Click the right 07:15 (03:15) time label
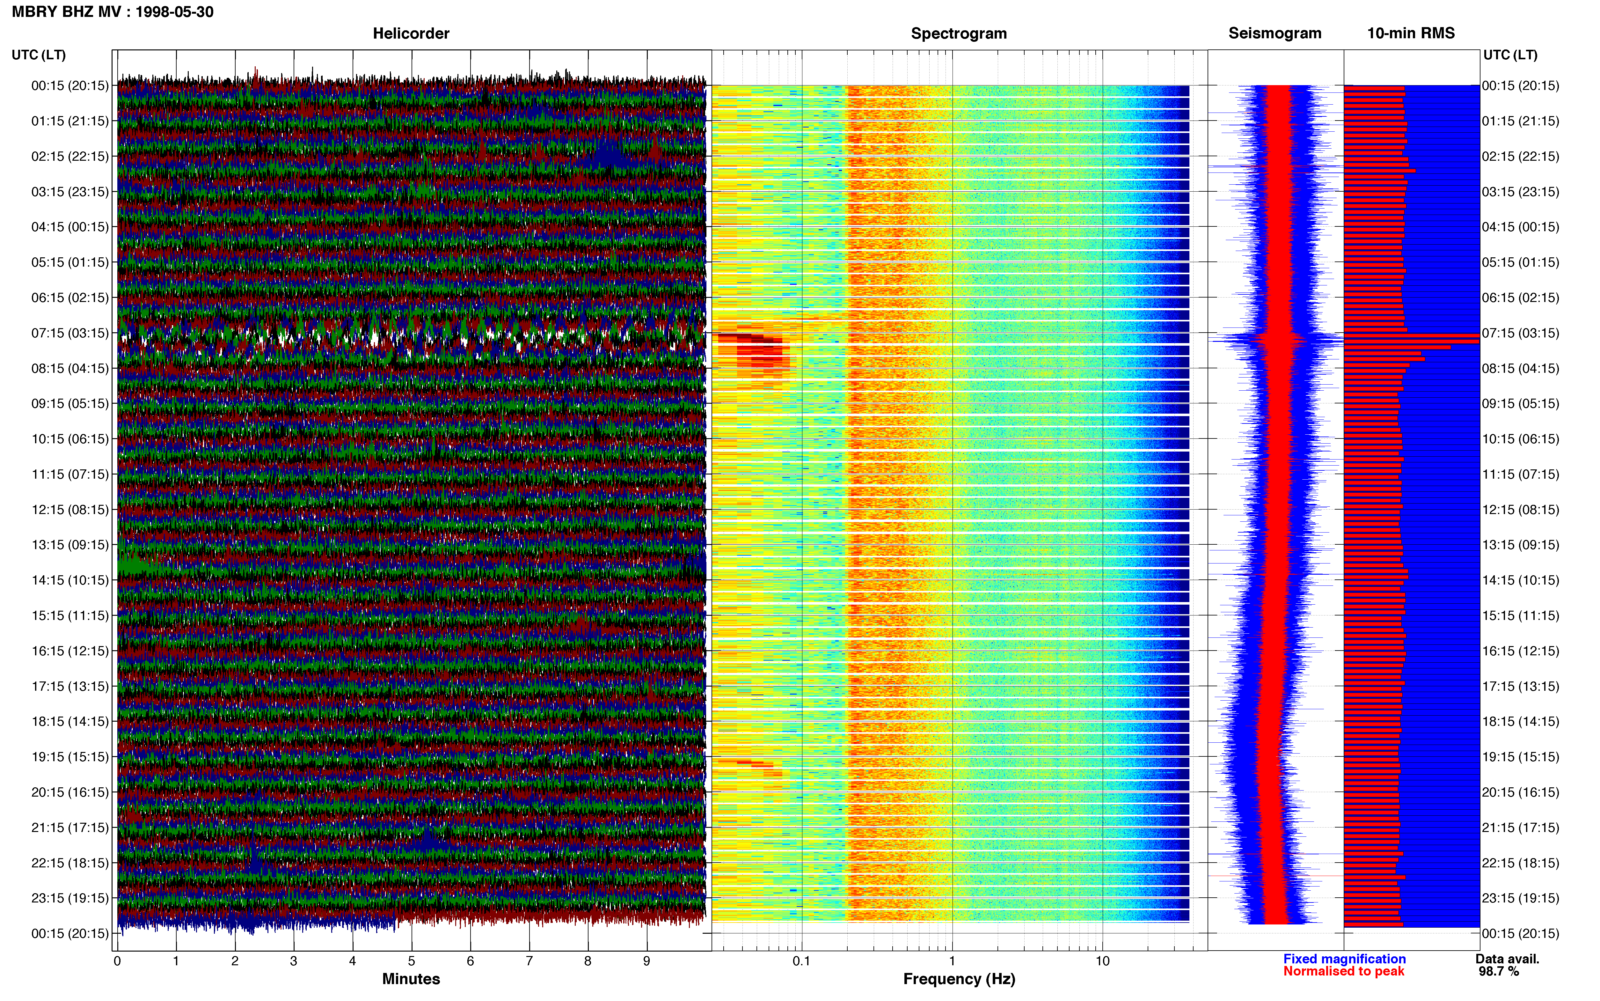 [1521, 333]
